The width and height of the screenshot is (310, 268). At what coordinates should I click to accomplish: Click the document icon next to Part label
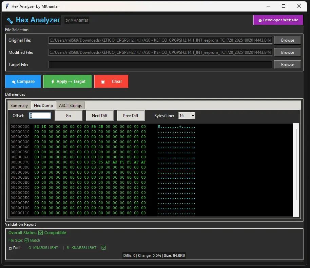[9, 248]
